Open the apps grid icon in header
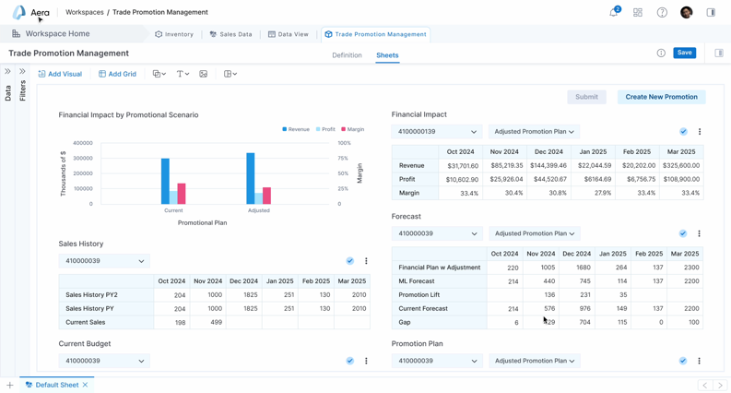The height and width of the screenshot is (393, 731). [638, 13]
